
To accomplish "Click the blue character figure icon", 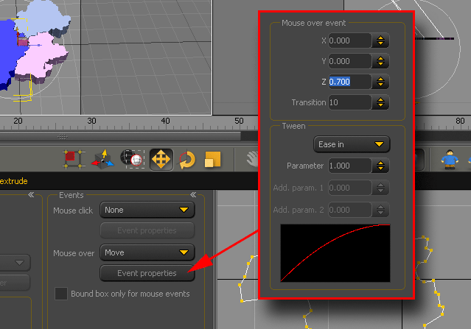I will [450, 159].
